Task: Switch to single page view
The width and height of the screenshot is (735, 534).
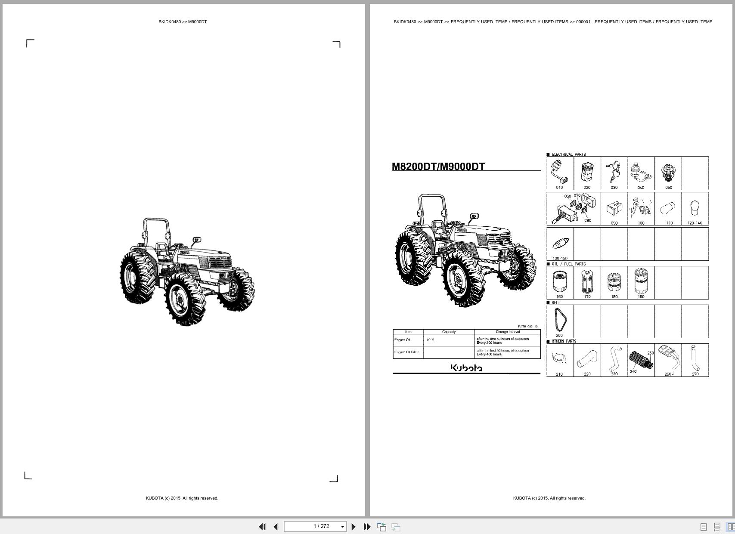Action: click(704, 527)
